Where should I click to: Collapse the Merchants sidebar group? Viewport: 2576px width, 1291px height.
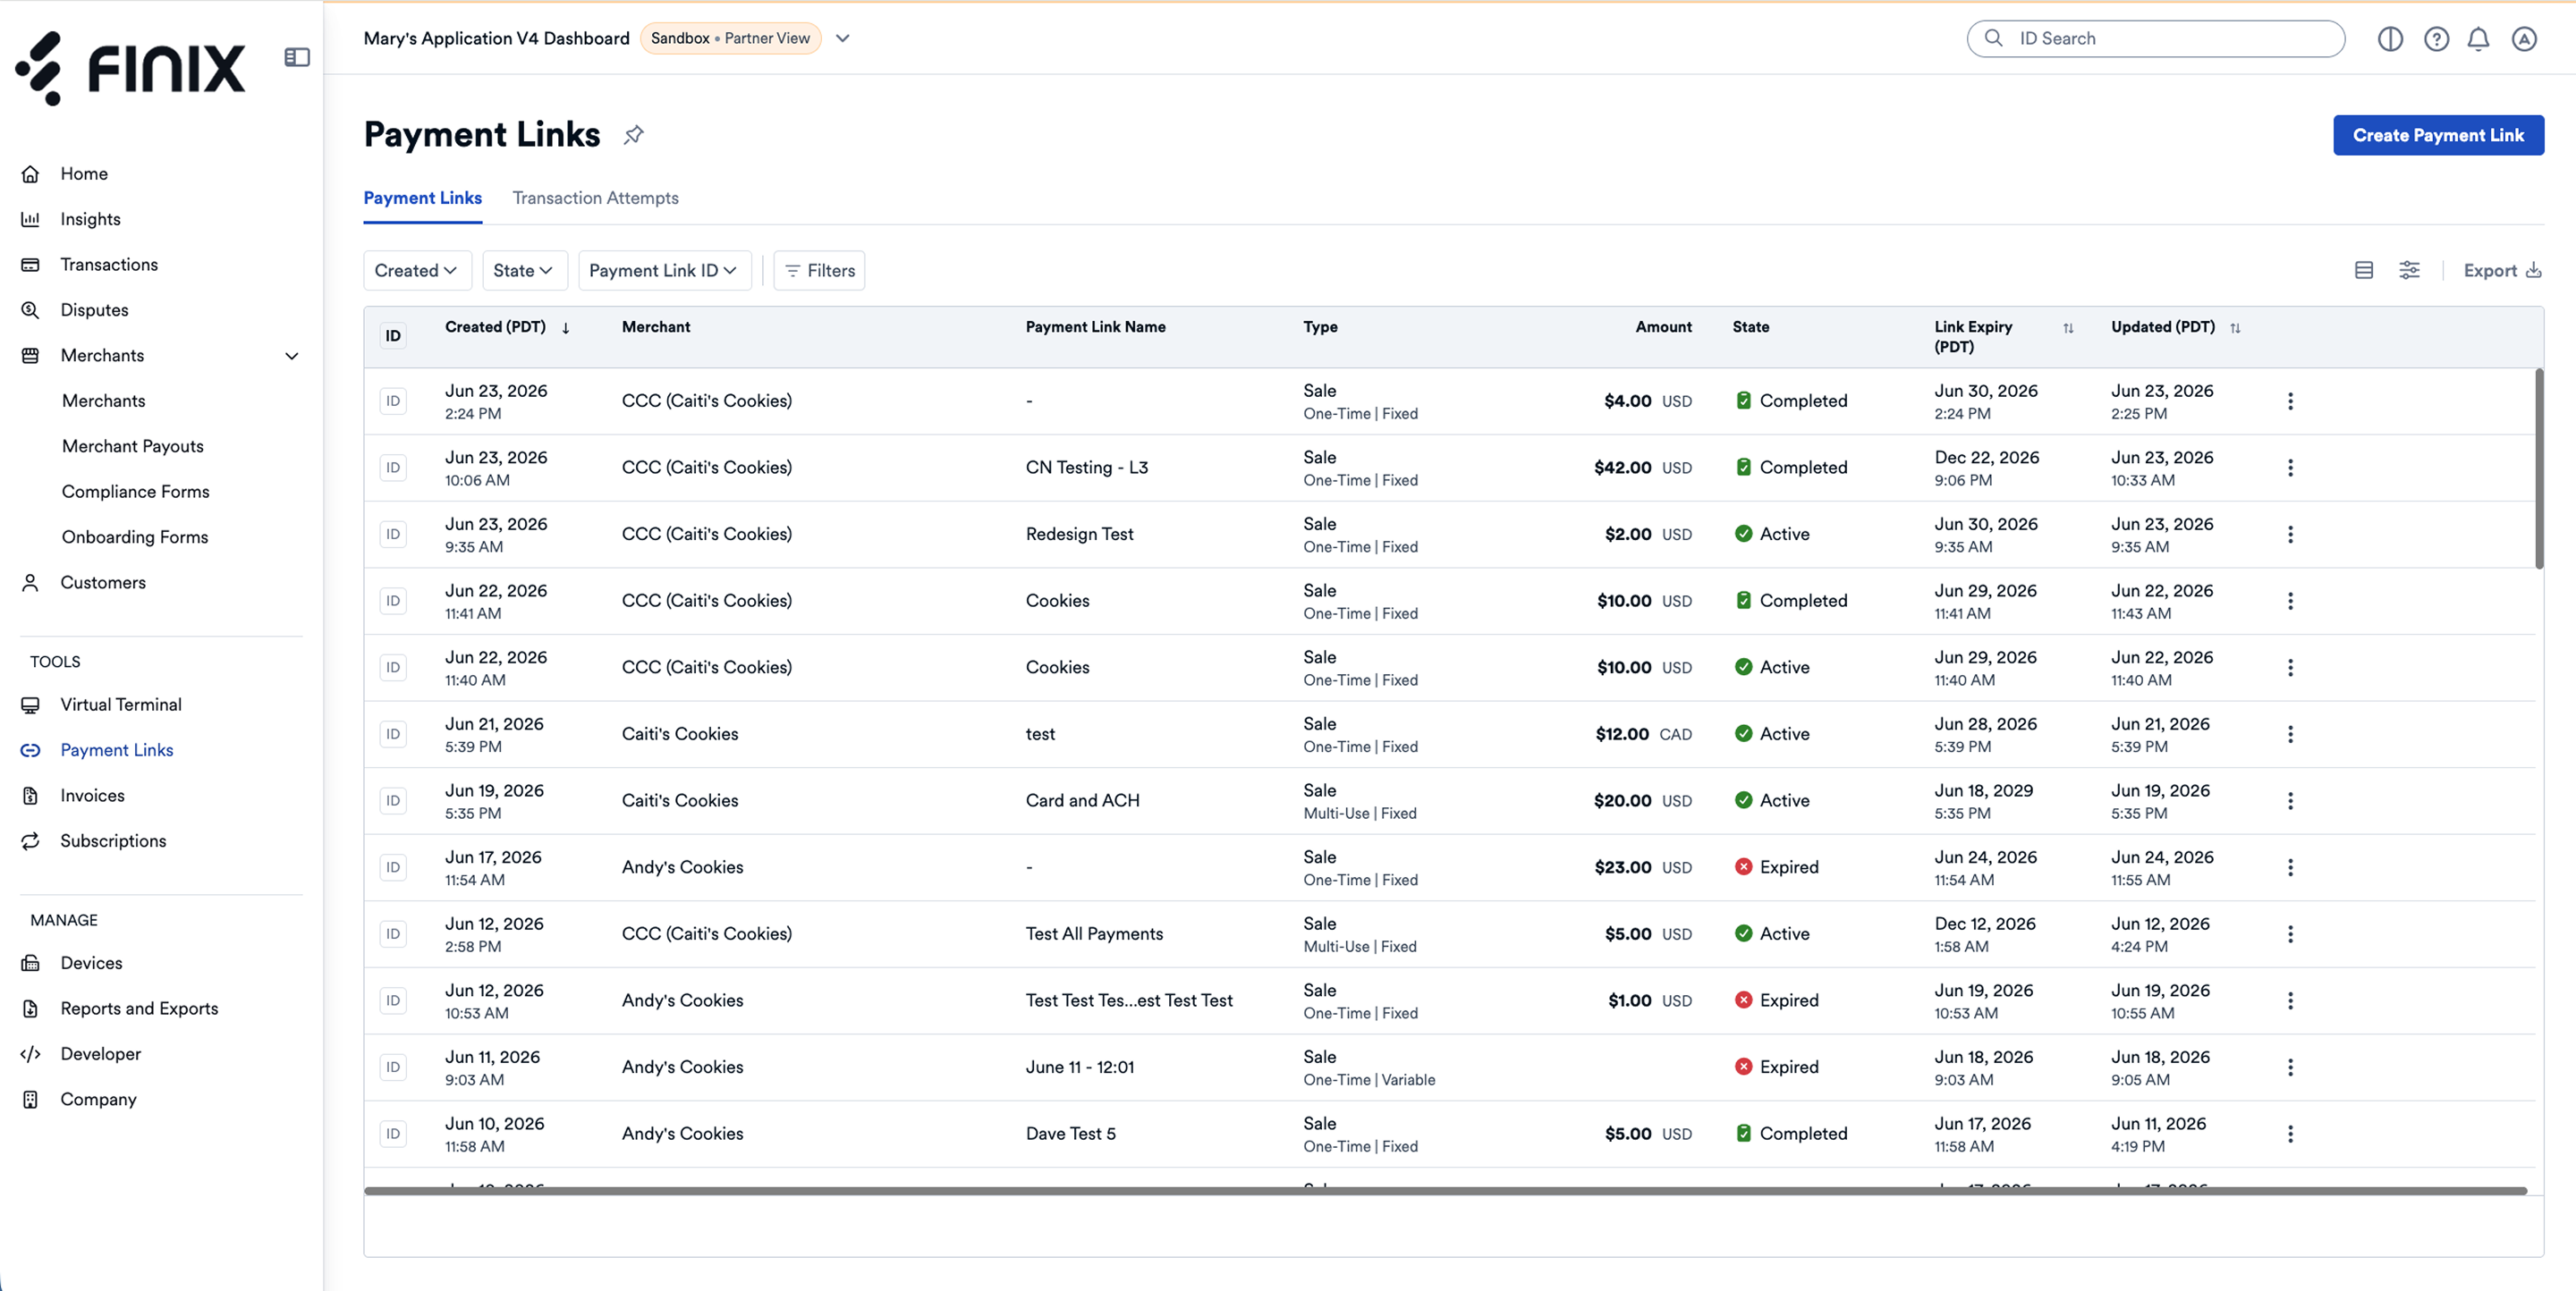(292, 356)
